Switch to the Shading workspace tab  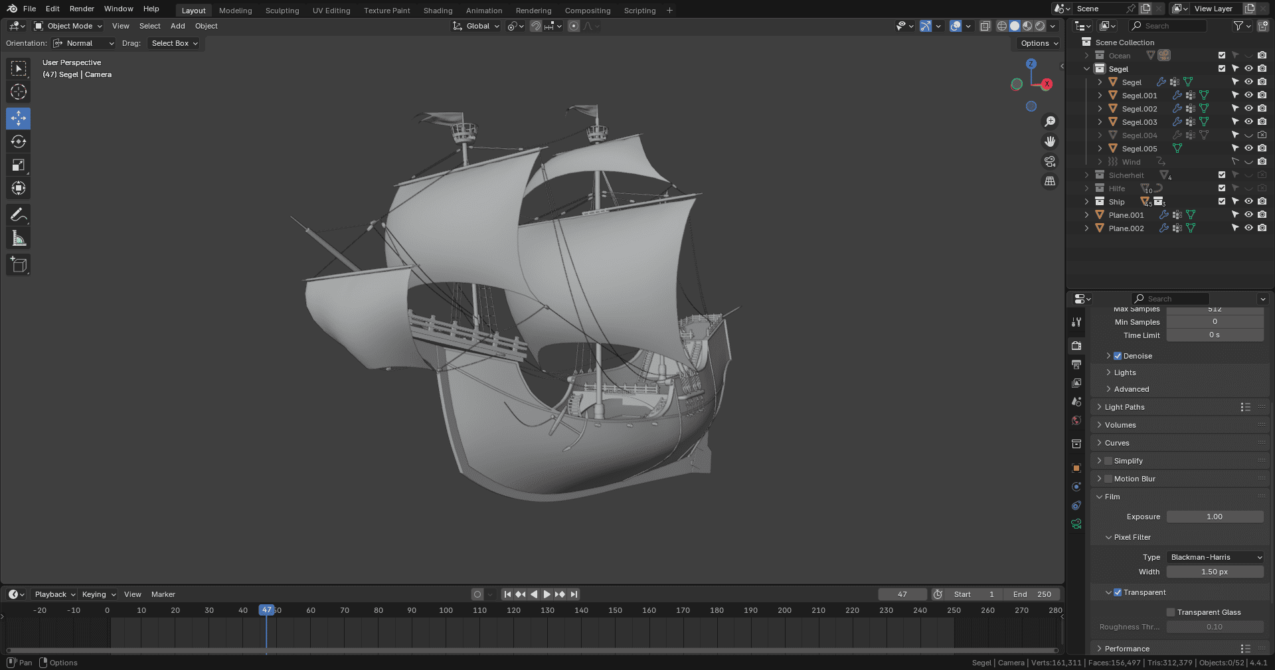pos(438,11)
